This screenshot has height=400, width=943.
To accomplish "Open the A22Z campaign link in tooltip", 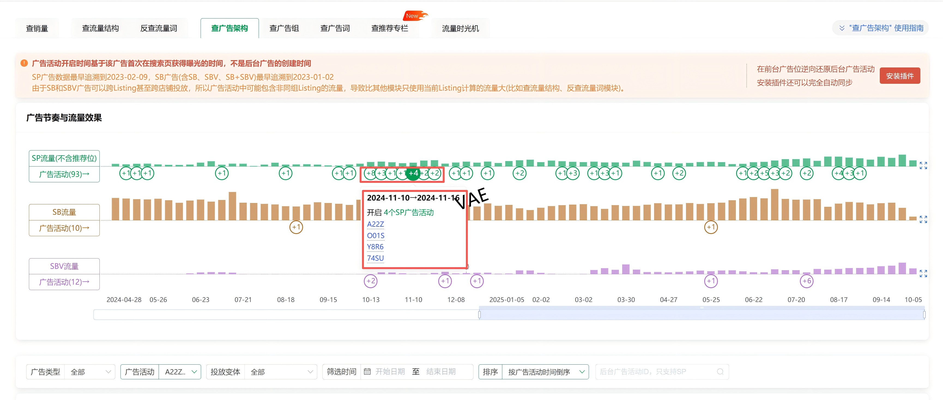I will click(x=375, y=224).
